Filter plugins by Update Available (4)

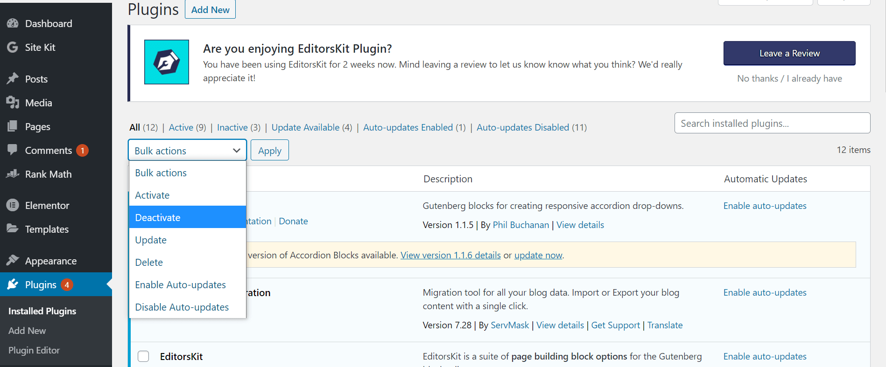312,127
